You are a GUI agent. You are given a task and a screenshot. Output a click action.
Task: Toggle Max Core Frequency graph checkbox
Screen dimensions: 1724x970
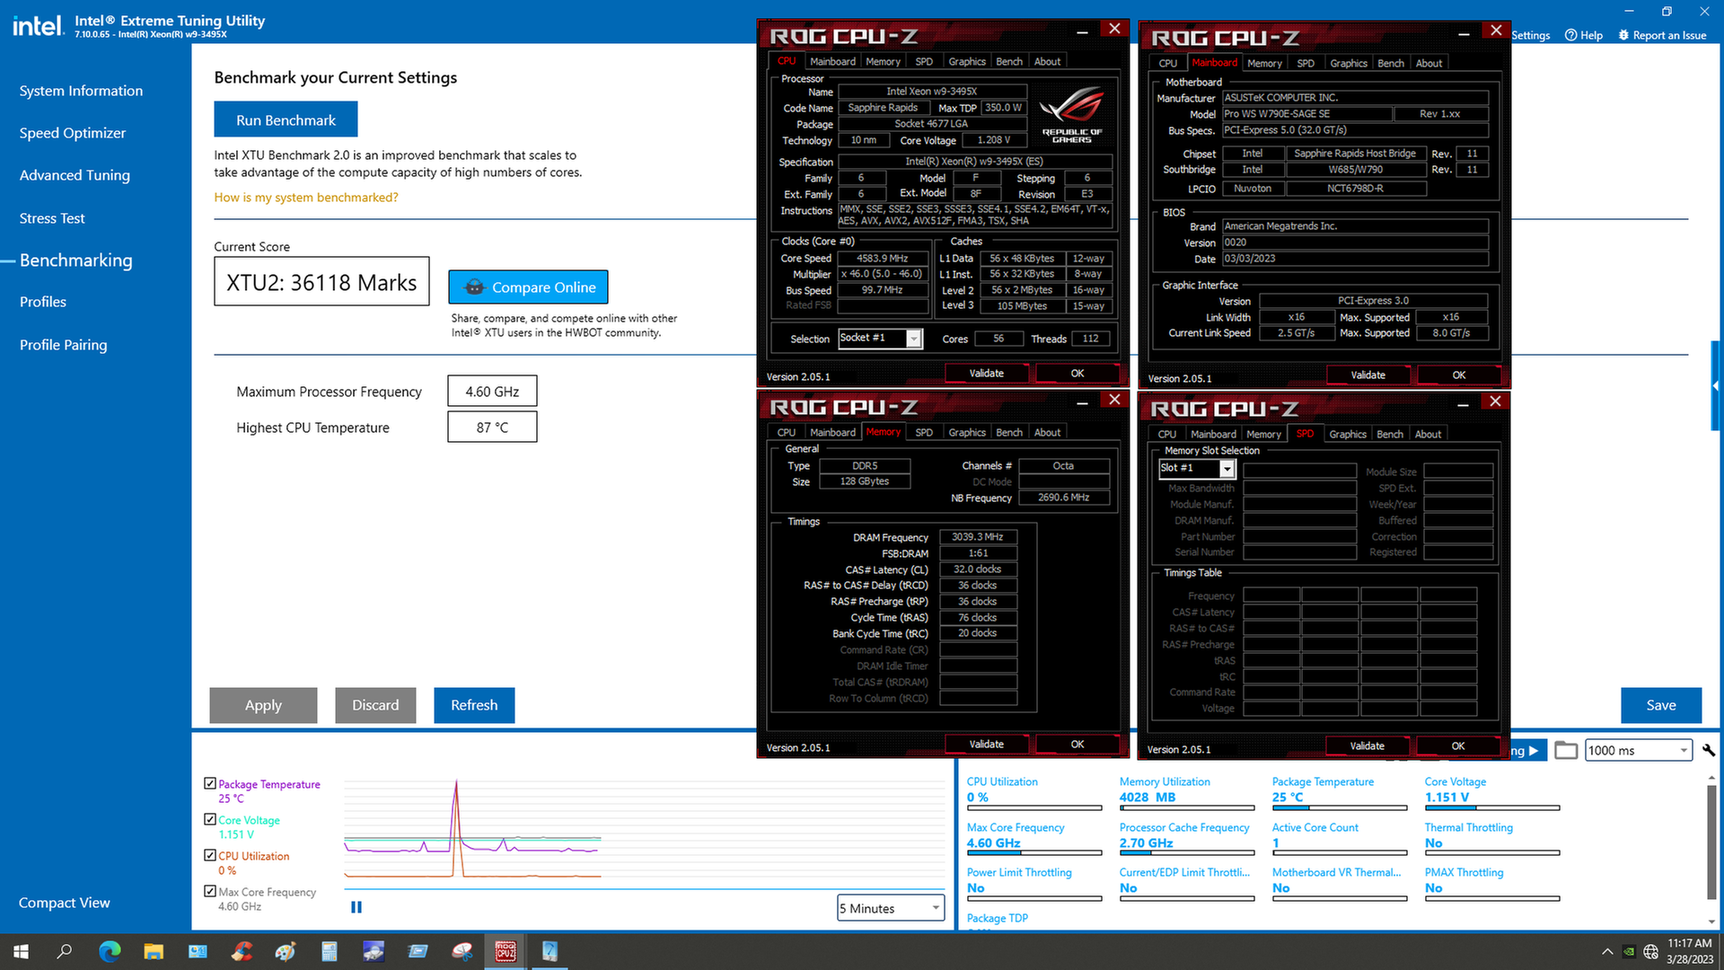click(x=210, y=891)
